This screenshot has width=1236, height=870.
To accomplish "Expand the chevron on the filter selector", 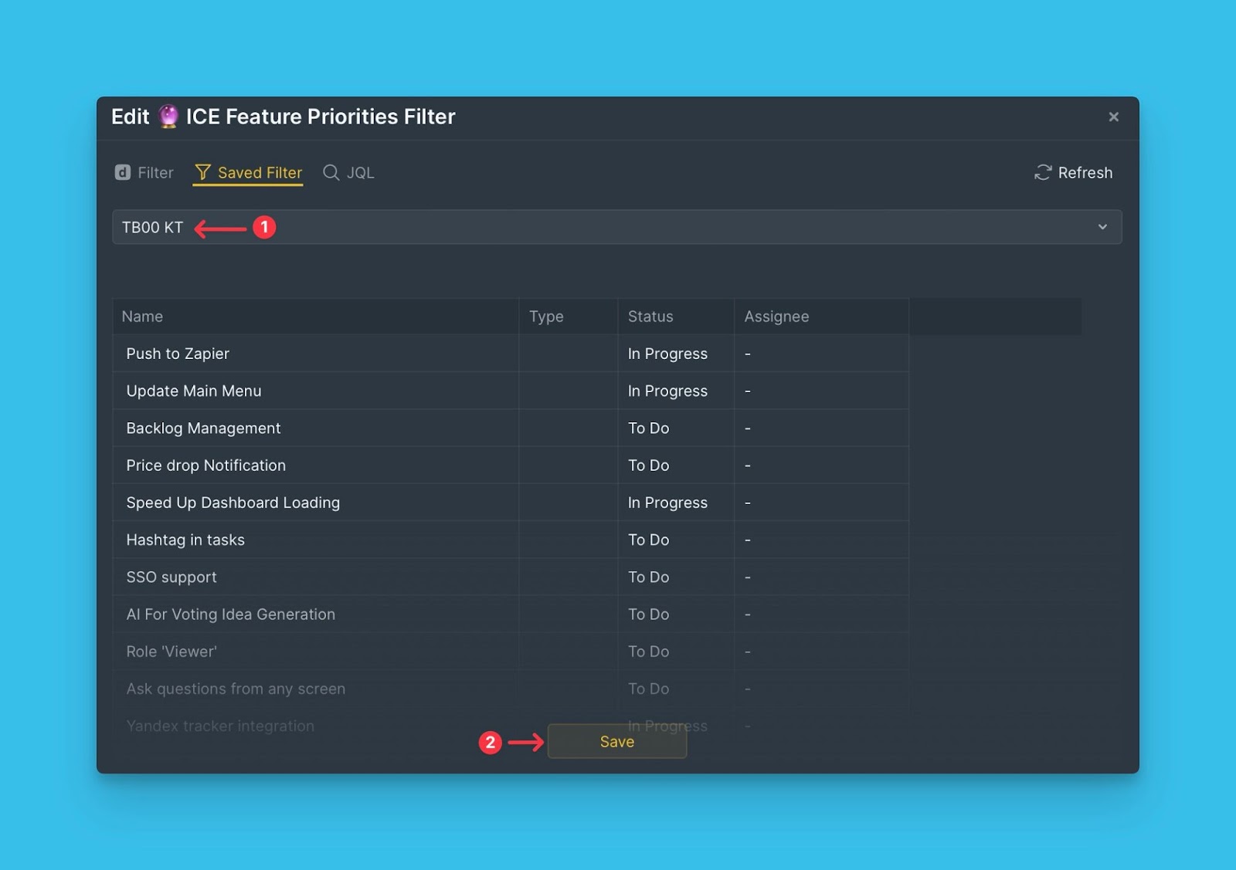I will click(1102, 227).
